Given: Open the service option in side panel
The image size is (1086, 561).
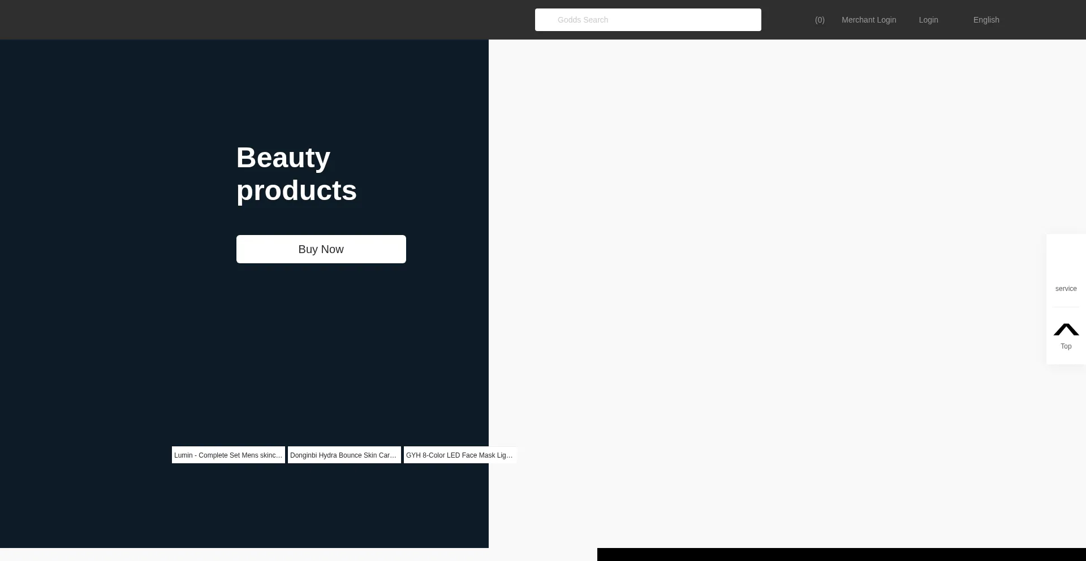Looking at the screenshot, I should (1066, 289).
